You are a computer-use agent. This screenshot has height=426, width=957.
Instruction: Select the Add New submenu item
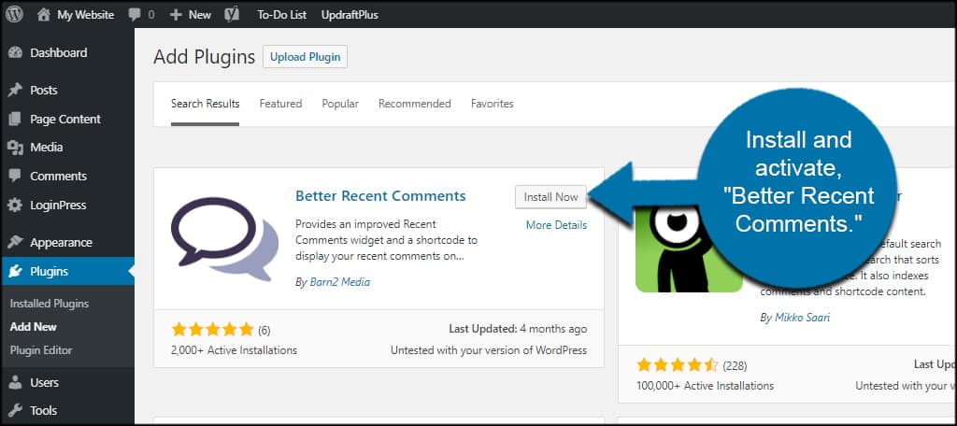point(33,327)
